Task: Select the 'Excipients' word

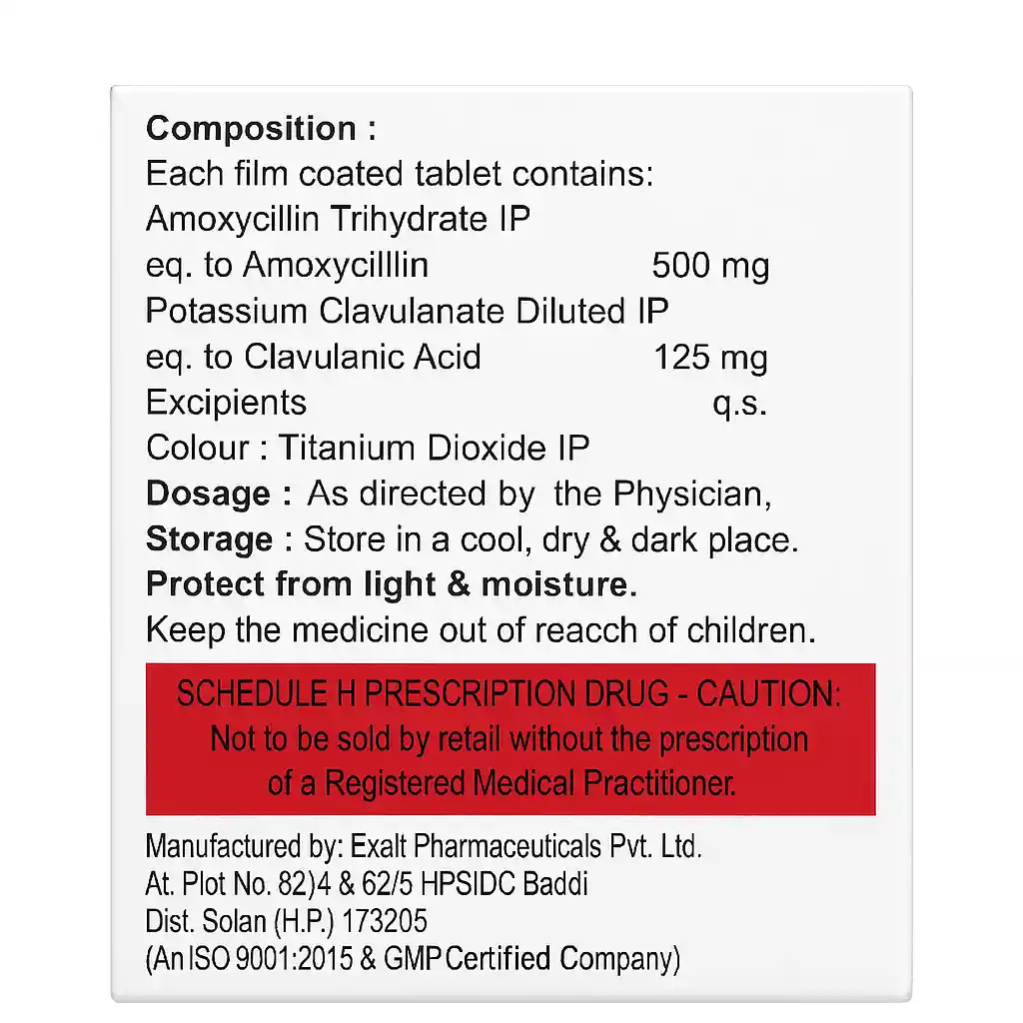Action: point(227,403)
